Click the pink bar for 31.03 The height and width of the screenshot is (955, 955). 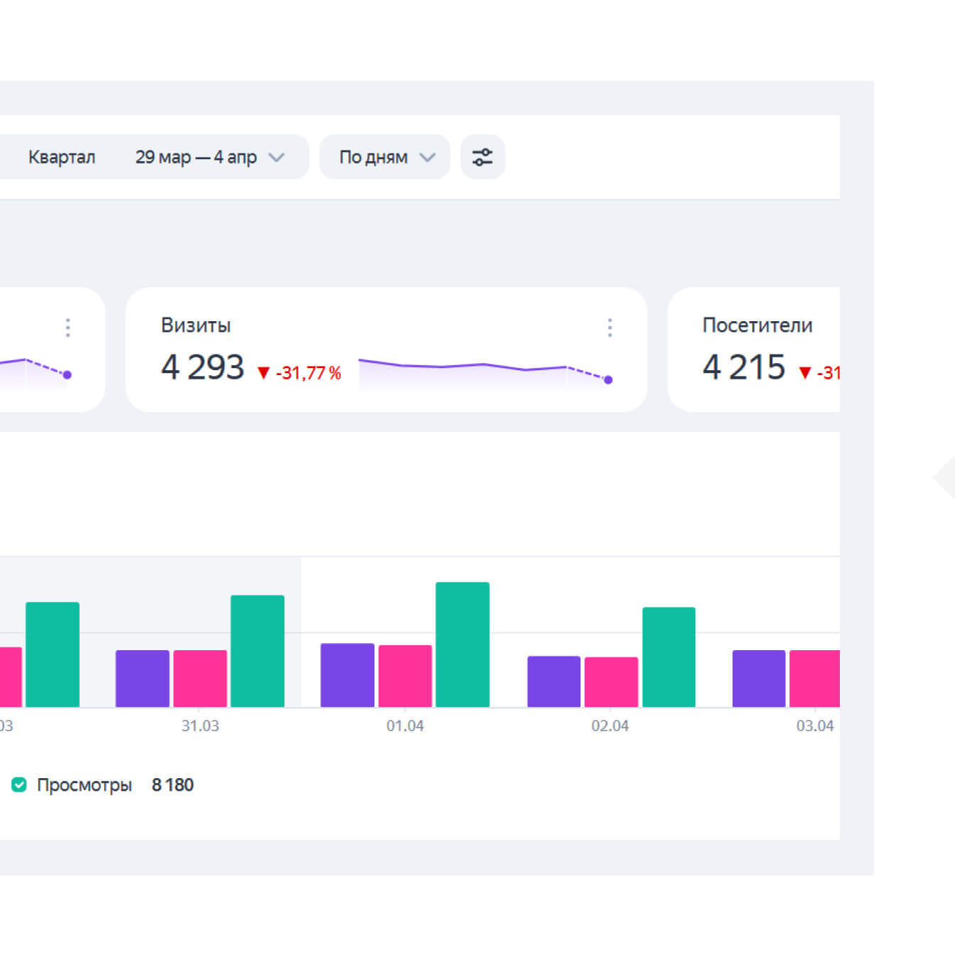[200, 679]
